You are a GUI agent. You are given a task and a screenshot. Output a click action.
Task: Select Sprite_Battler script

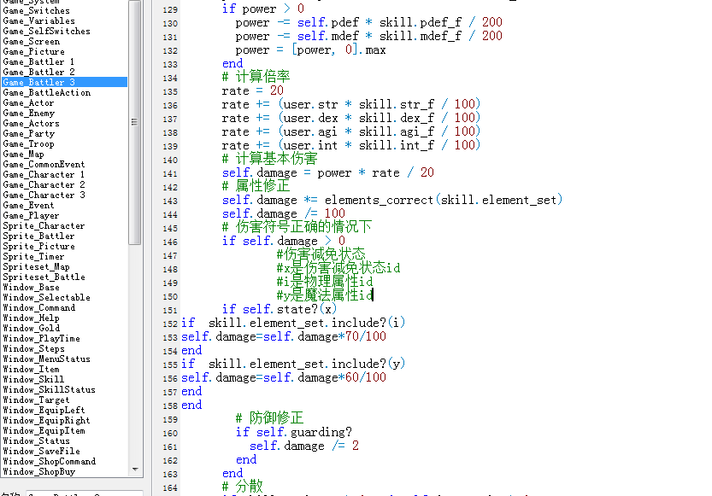38,236
